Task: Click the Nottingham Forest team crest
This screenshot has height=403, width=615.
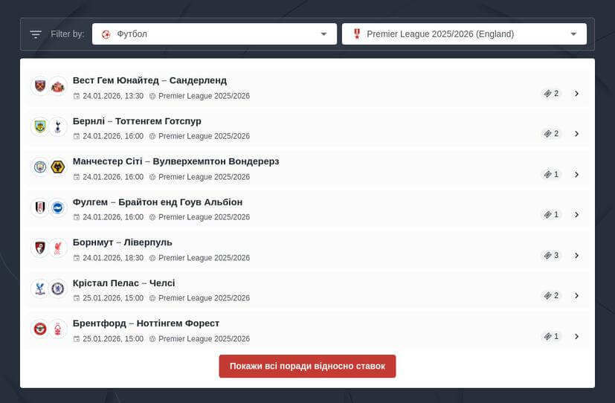Action: [x=58, y=329]
